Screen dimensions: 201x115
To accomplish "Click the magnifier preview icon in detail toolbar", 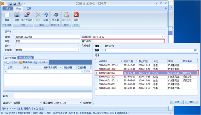I will (x=44, y=62).
